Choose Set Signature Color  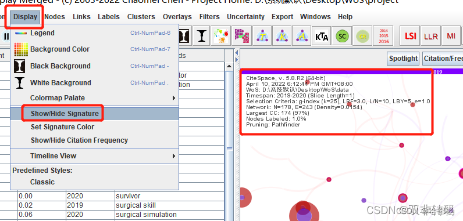click(94, 127)
